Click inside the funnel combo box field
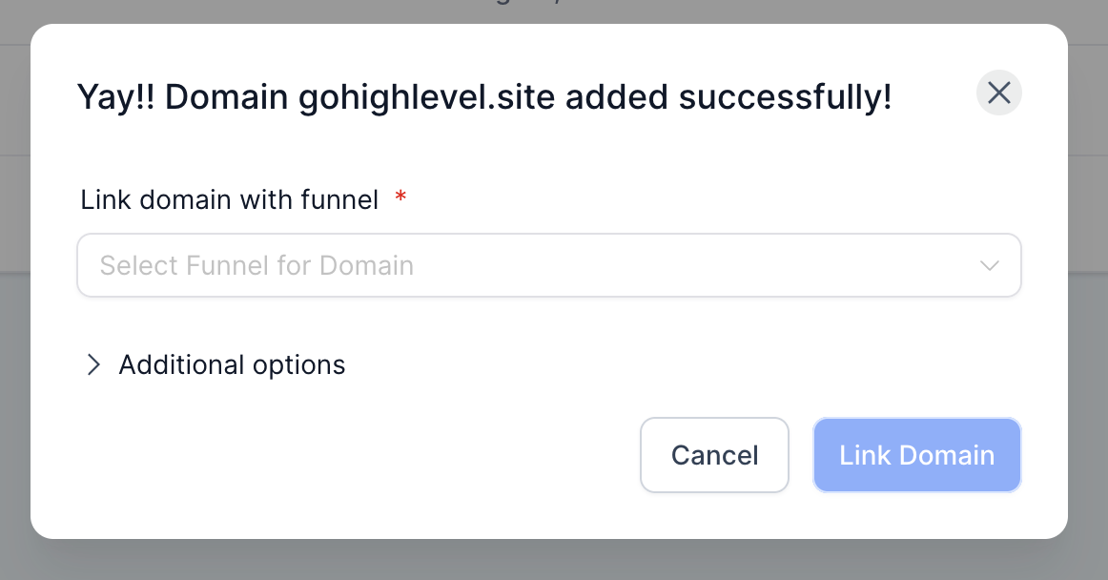The image size is (1108, 580). coord(549,265)
